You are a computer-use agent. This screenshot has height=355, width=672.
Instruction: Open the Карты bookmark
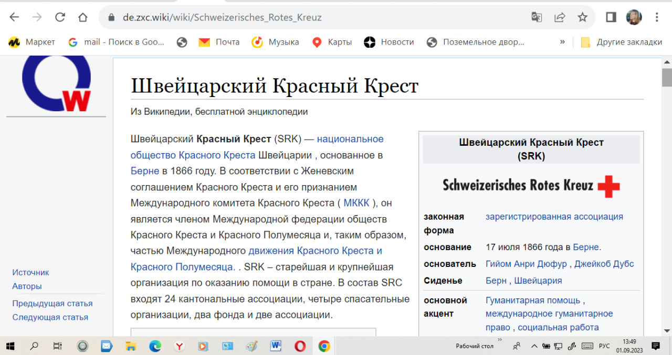tap(332, 42)
